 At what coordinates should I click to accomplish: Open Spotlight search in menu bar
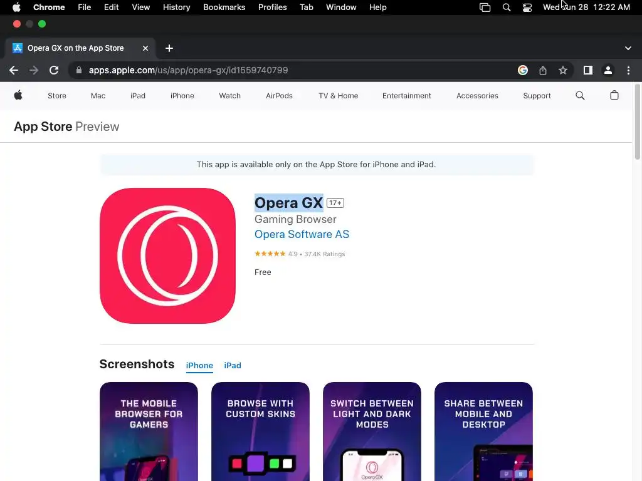tap(507, 8)
